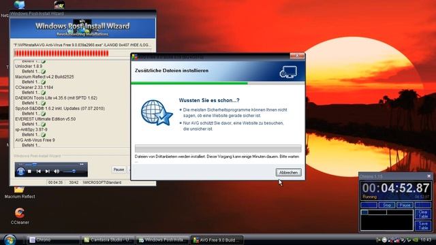Select Unlocker 1.8.9 in the install list
Image resolution: width=436 pixels, height=245 pixels.
pyautogui.click(x=29, y=67)
